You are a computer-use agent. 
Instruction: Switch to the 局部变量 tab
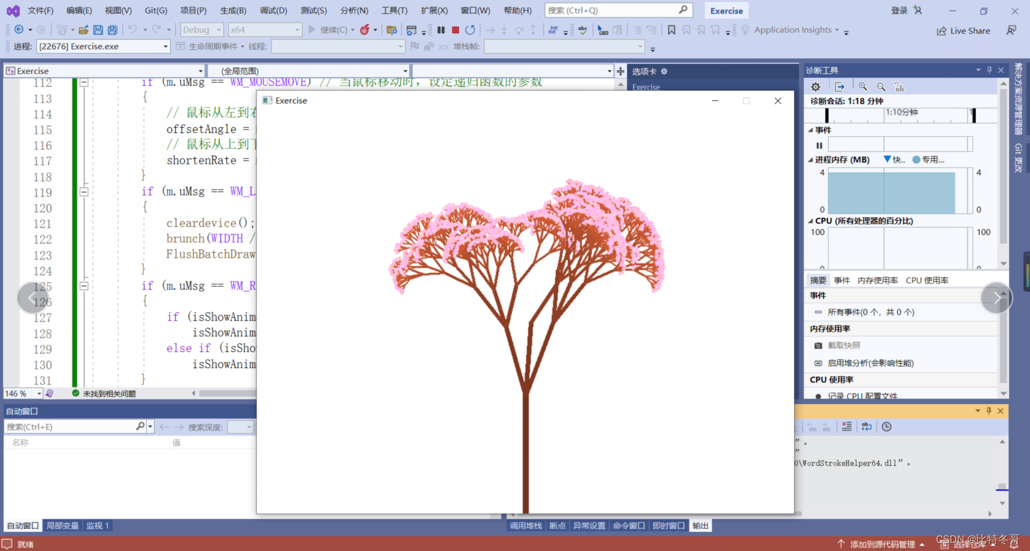[63, 526]
